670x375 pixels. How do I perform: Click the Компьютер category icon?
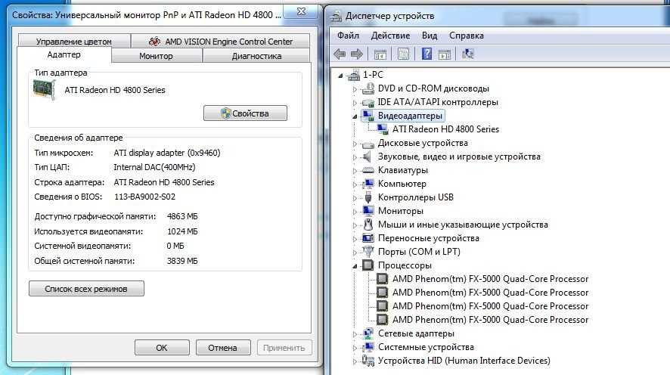pyautogui.click(x=368, y=184)
